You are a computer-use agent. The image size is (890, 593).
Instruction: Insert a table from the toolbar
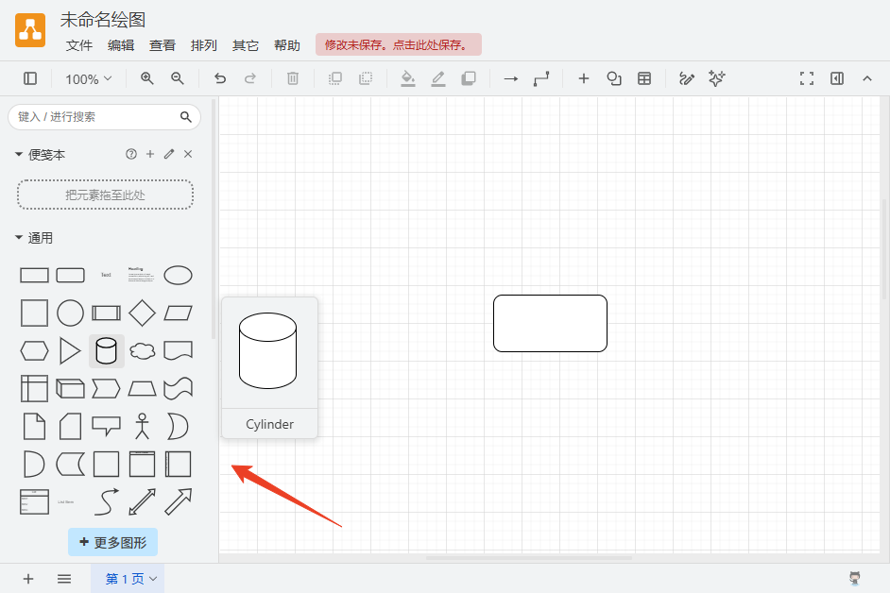coord(644,78)
